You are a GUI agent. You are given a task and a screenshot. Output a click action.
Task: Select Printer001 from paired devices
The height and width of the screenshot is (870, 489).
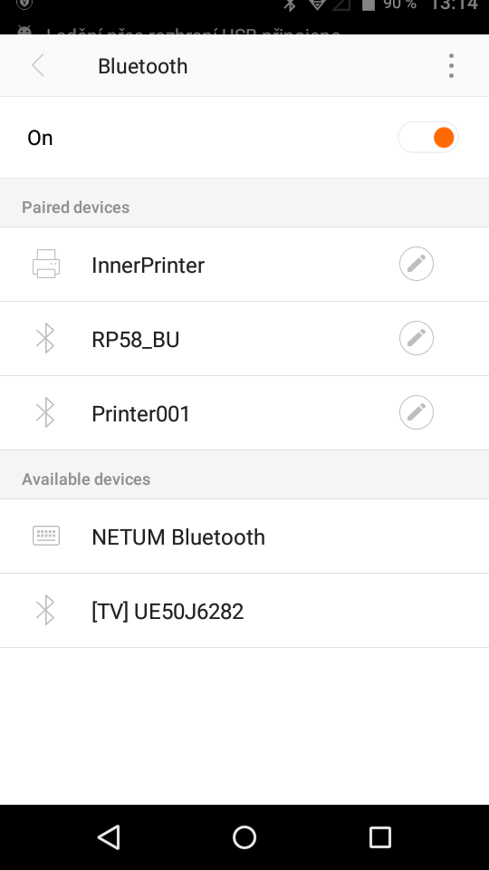[244, 413]
